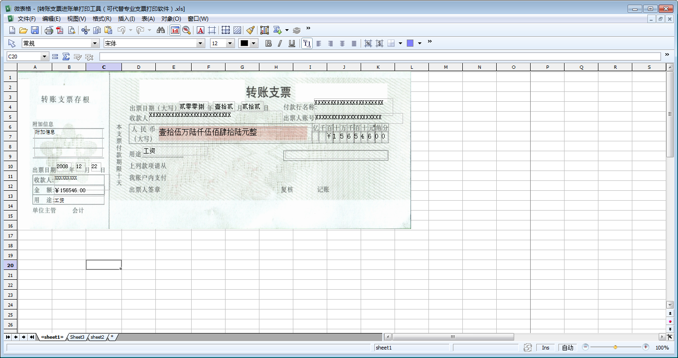
Task: Align text left
Action: [x=319, y=43]
